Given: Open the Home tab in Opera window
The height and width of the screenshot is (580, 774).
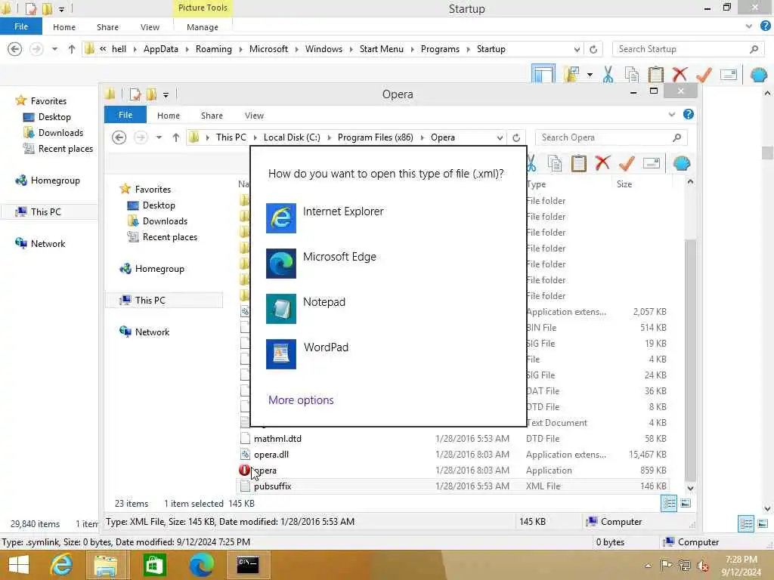Looking at the screenshot, I should click(169, 116).
